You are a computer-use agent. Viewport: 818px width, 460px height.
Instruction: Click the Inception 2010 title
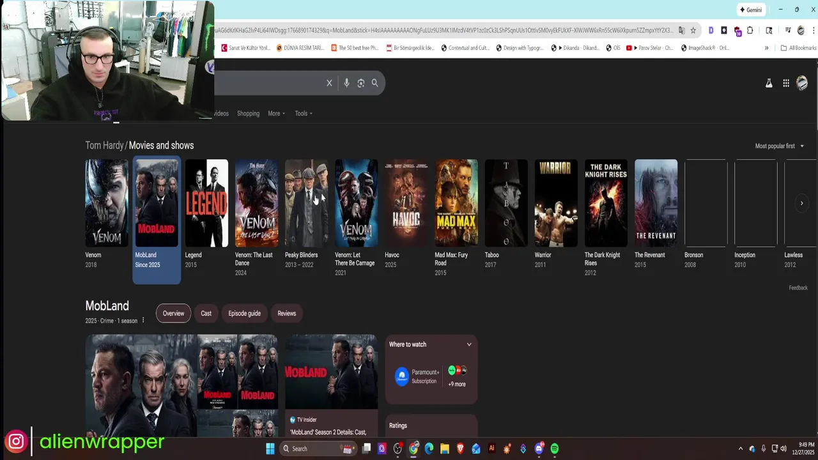click(745, 255)
